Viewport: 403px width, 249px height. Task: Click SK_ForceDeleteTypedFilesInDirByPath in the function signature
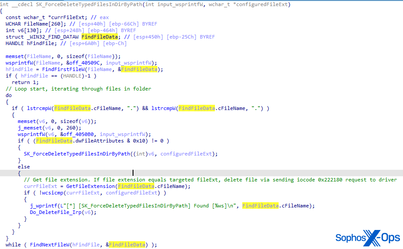pos(89,4)
